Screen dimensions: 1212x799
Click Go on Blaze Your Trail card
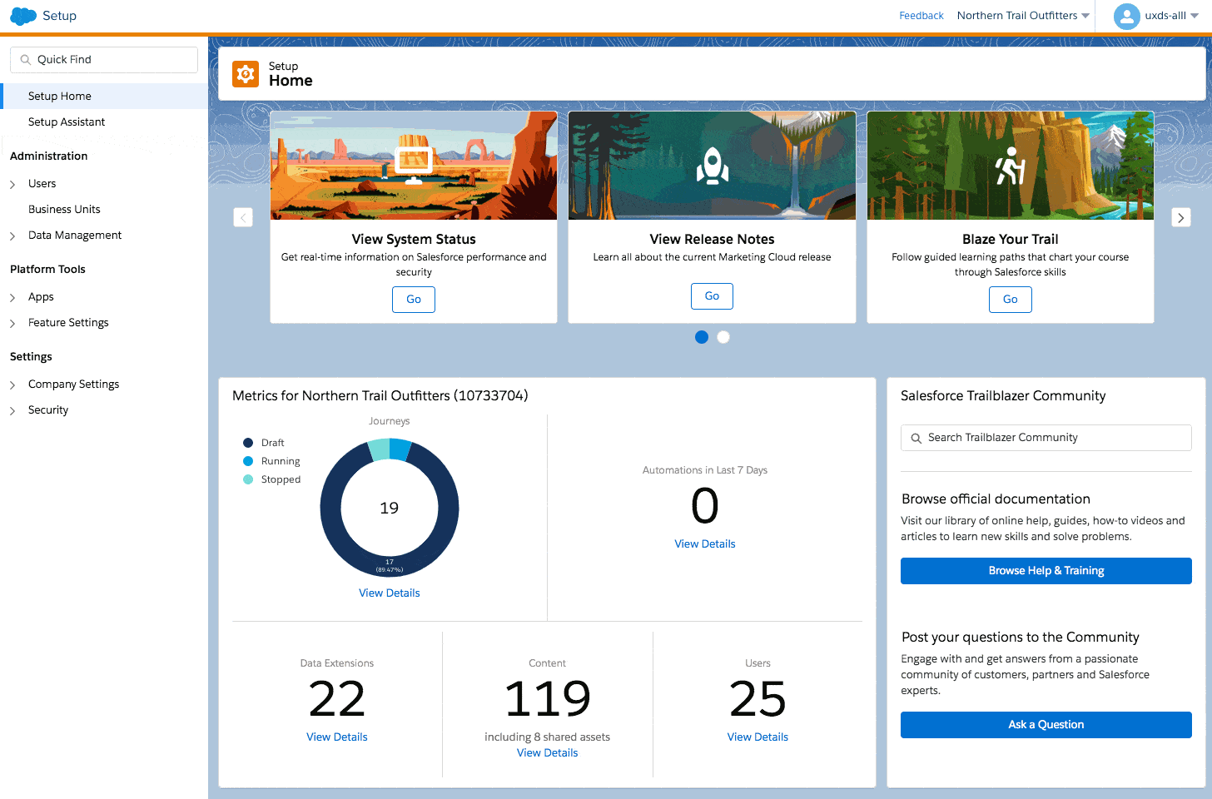pos(1011,300)
